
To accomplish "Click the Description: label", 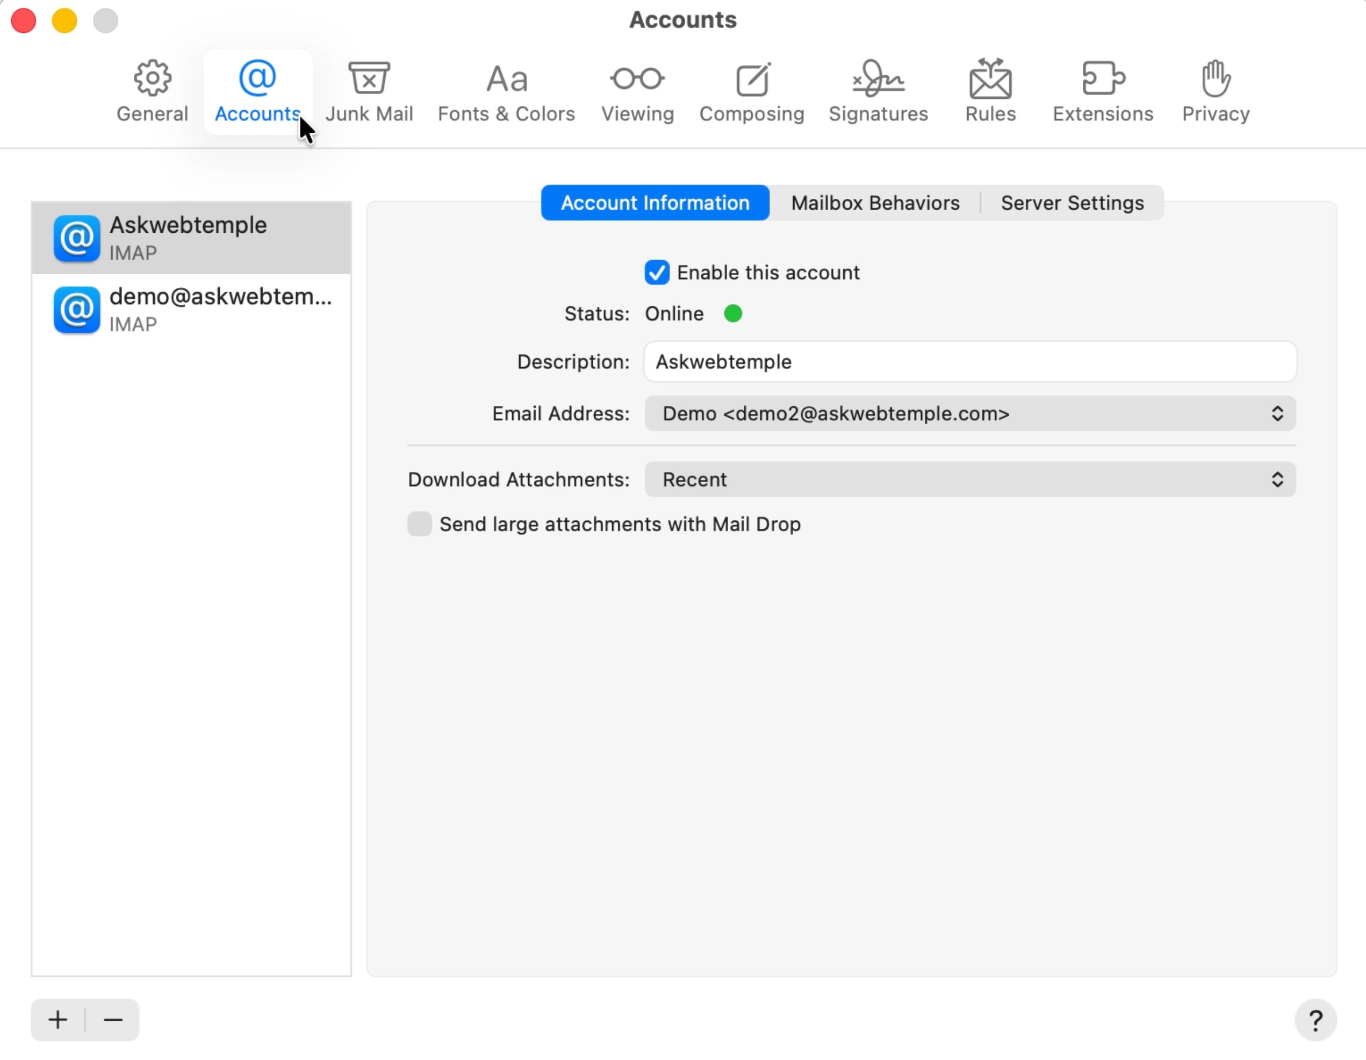I will [573, 362].
